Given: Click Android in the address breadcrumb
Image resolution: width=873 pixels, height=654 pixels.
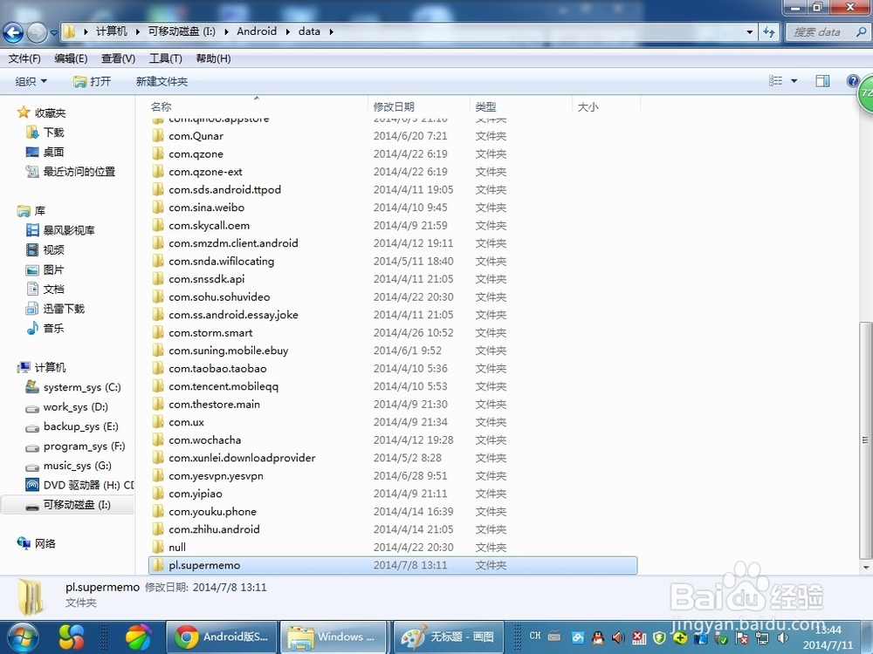Looking at the screenshot, I should point(257,31).
